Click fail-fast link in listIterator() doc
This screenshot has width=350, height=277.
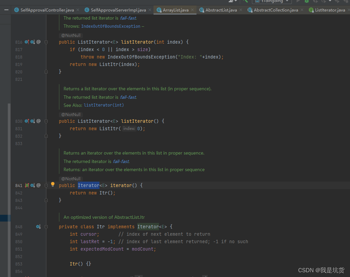(x=128, y=97)
